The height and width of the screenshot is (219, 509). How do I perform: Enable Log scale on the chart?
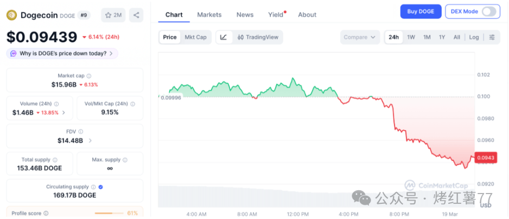(474, 37)
